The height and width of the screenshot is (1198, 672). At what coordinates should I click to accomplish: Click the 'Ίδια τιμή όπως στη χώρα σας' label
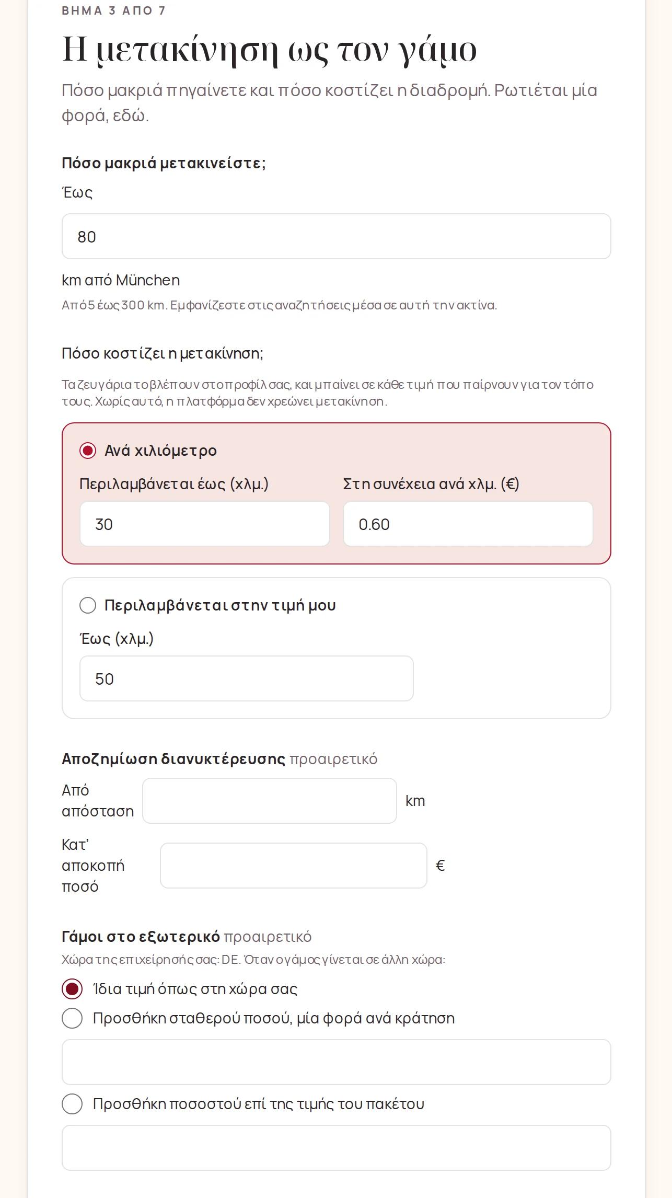(195, 989)
